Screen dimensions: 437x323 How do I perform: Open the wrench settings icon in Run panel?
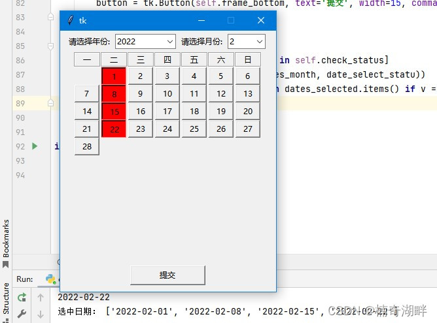coord(22,314)
